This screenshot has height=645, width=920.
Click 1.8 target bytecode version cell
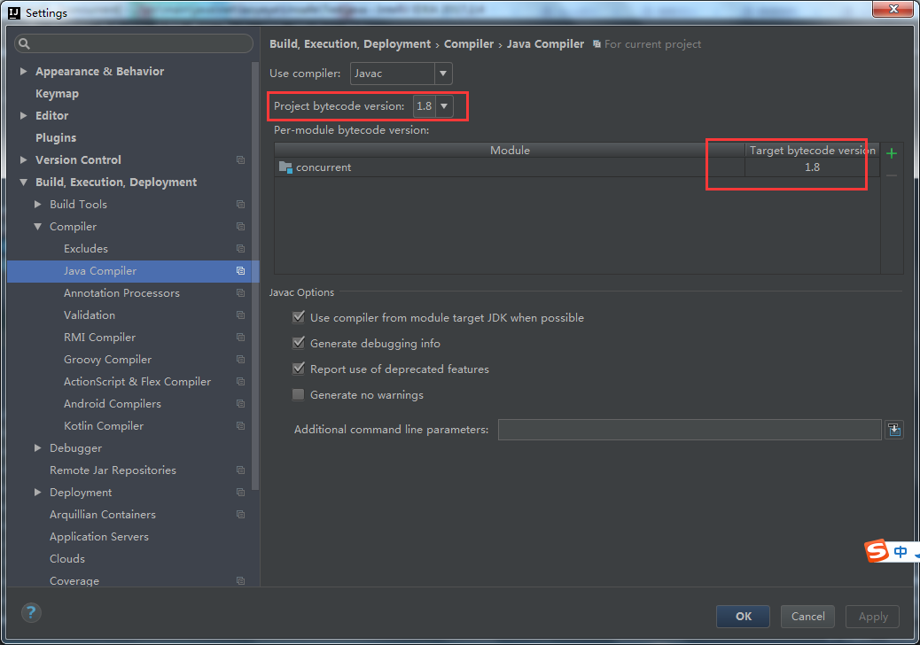click(812, 167)
